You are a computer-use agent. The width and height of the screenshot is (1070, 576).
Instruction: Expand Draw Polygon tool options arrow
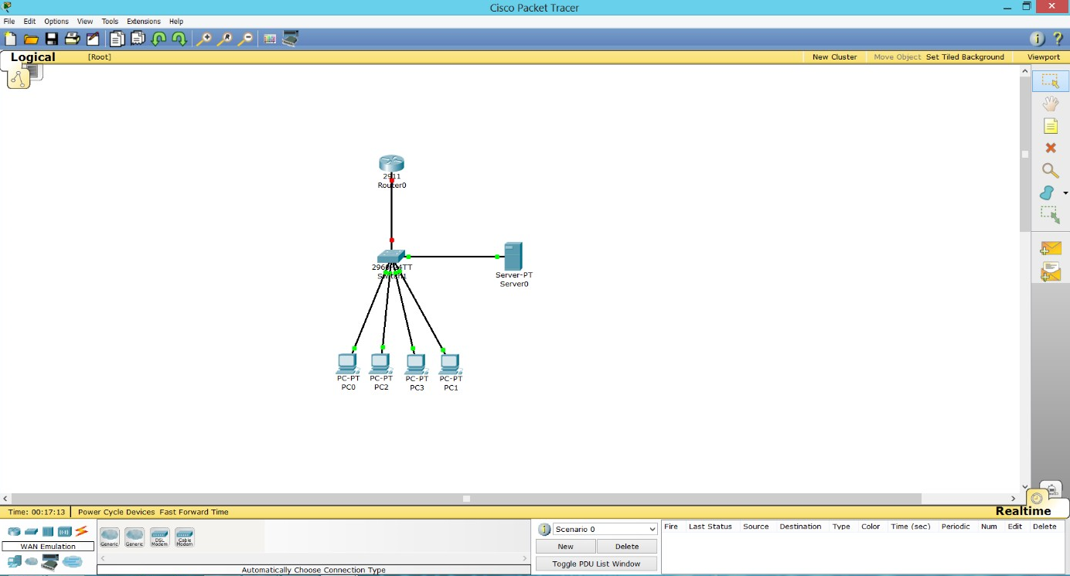tap(1065, 193)
